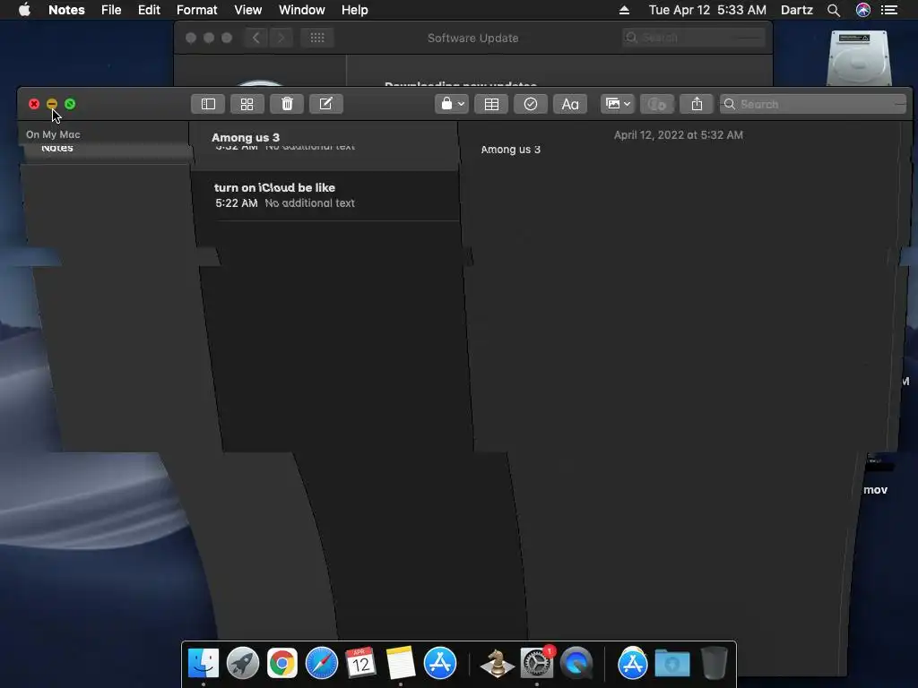The image size is (918, 688).
Task: Show all preferences grid in Software Update
Action: [317, 38]
